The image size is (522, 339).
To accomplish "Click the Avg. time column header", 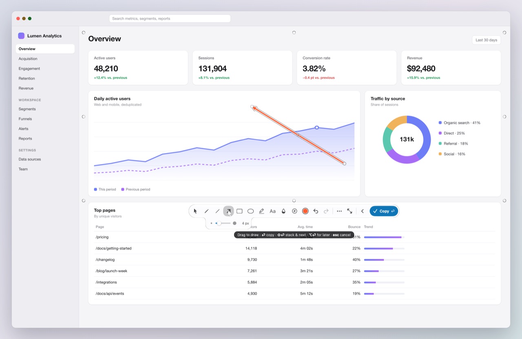I will click(305, 227).
